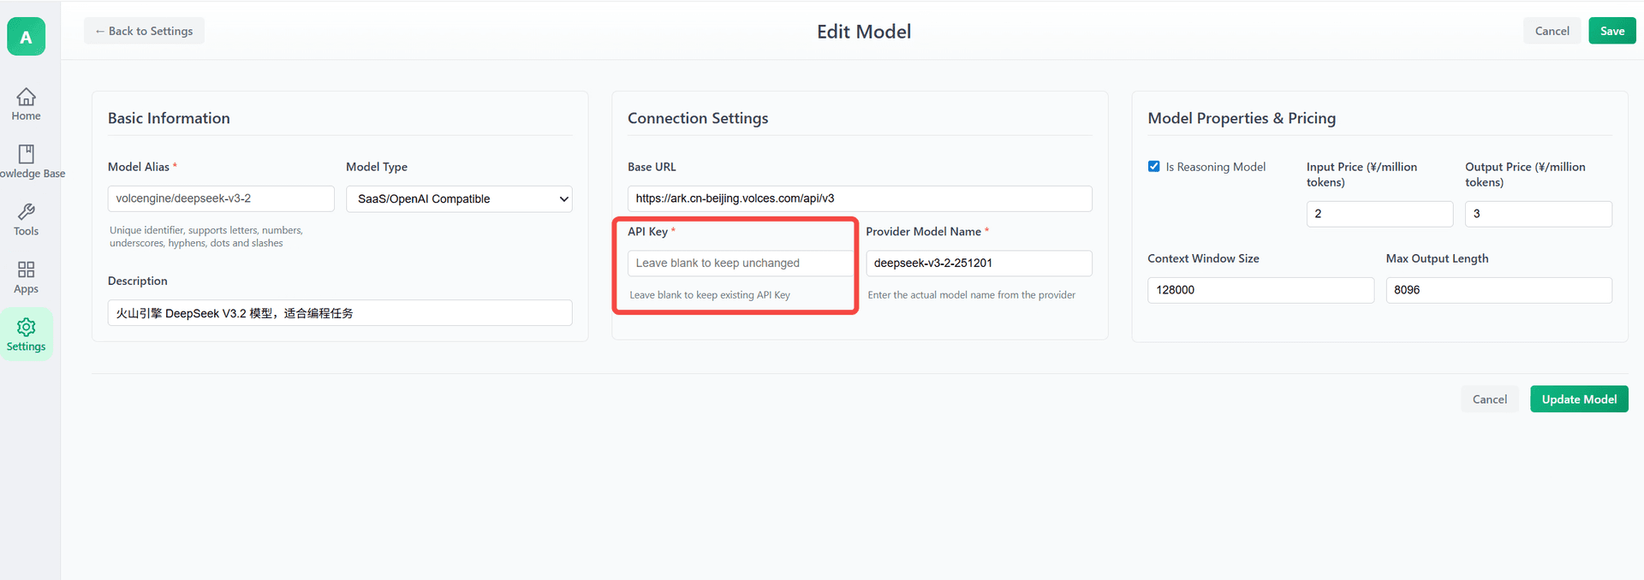
Task: Click the Max Output Length field
Action: tap(1498, 290)
